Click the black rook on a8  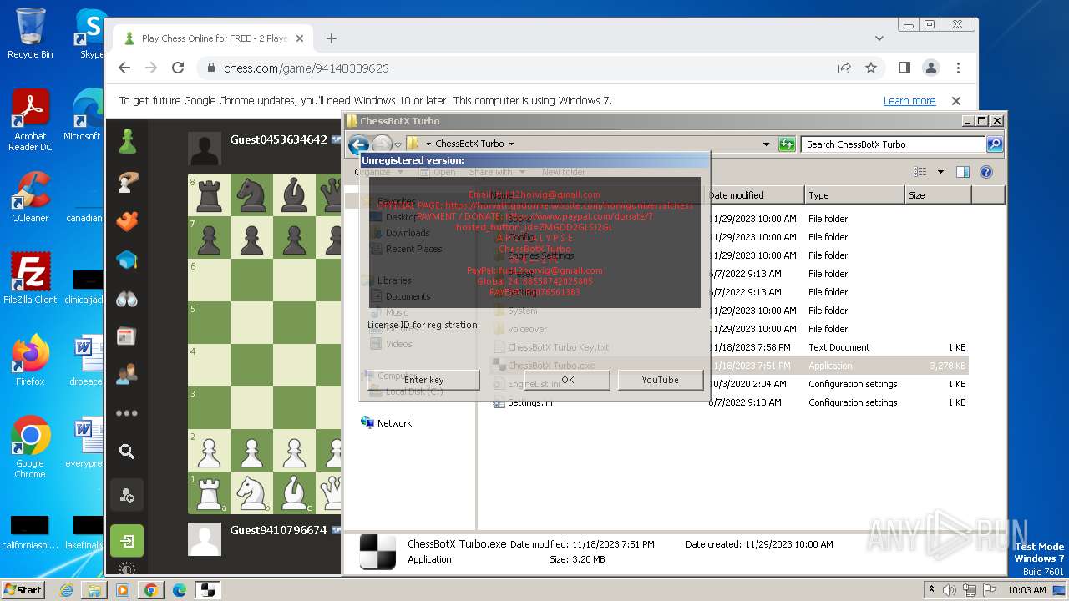[x=209, y=195]
